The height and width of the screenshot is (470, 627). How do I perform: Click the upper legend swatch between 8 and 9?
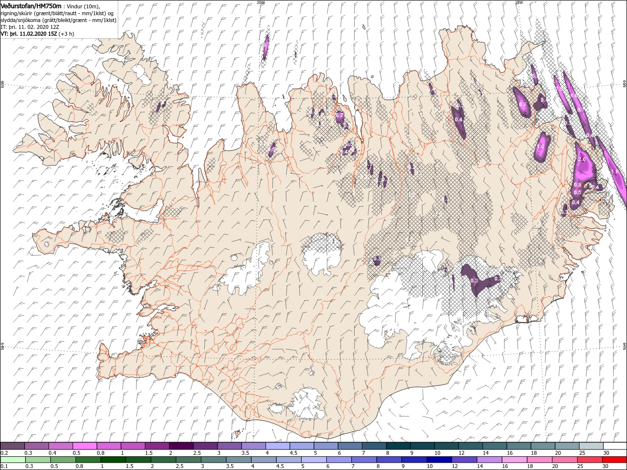398,446
